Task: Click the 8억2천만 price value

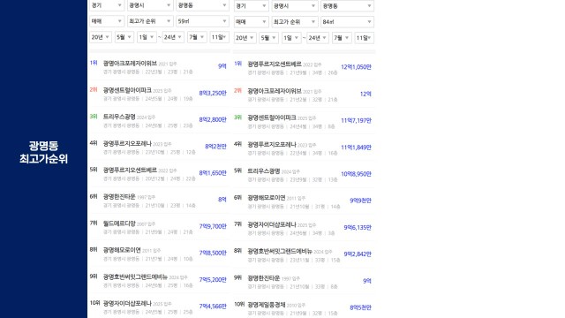Action: click(215, 147)
